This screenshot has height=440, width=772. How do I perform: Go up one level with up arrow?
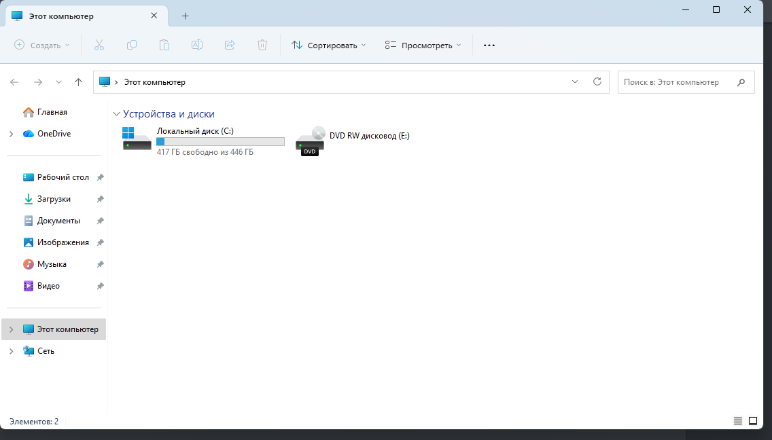(x=78, y=82)
